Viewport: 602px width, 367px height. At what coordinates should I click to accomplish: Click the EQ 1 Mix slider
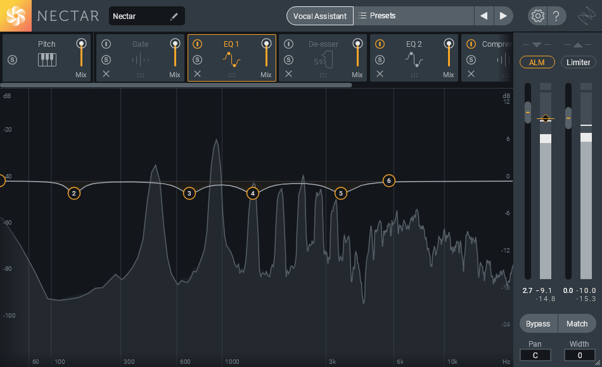[x=266, y=53]
